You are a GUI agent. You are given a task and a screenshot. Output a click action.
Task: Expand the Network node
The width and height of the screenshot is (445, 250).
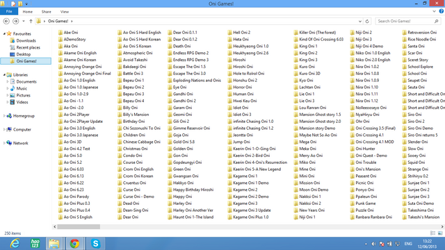coord(4,143)
